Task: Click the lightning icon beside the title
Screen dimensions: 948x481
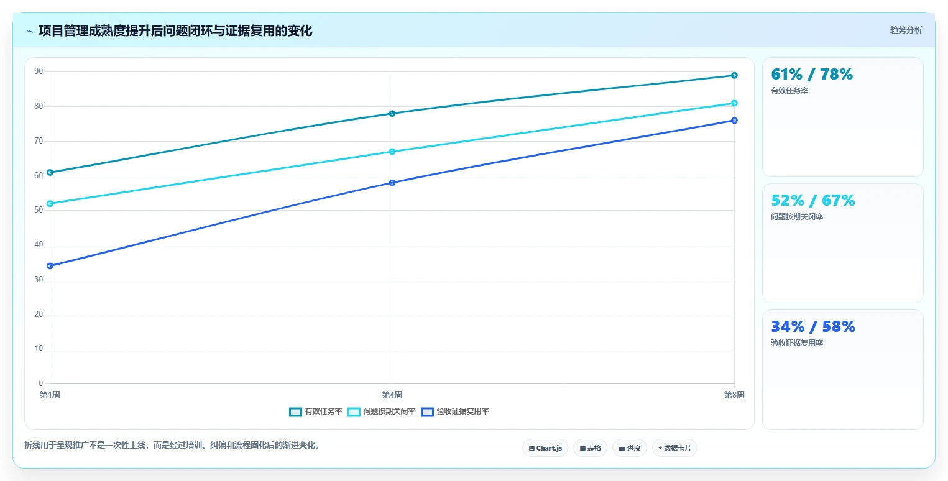Action: point(29,31)
